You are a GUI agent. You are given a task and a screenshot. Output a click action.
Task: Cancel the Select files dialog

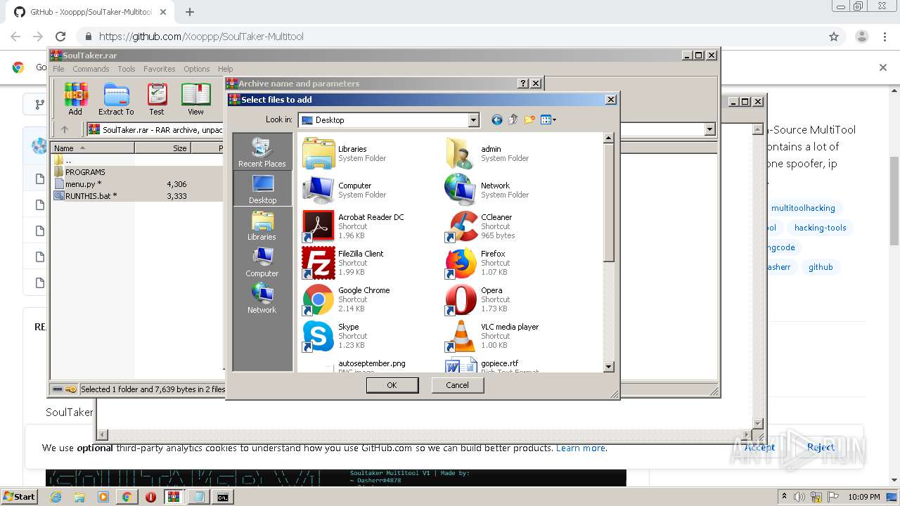(457, 385)
